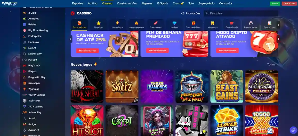
Task: Open Esporte virtual gamepad category
Action: pos(251,25)
